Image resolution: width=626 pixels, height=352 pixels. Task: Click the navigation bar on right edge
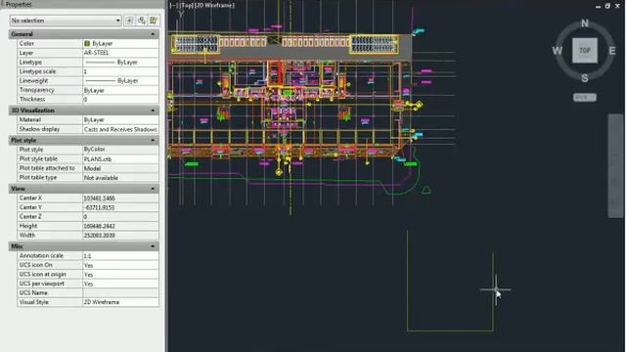pyautogui.click(x=615, y=165)
